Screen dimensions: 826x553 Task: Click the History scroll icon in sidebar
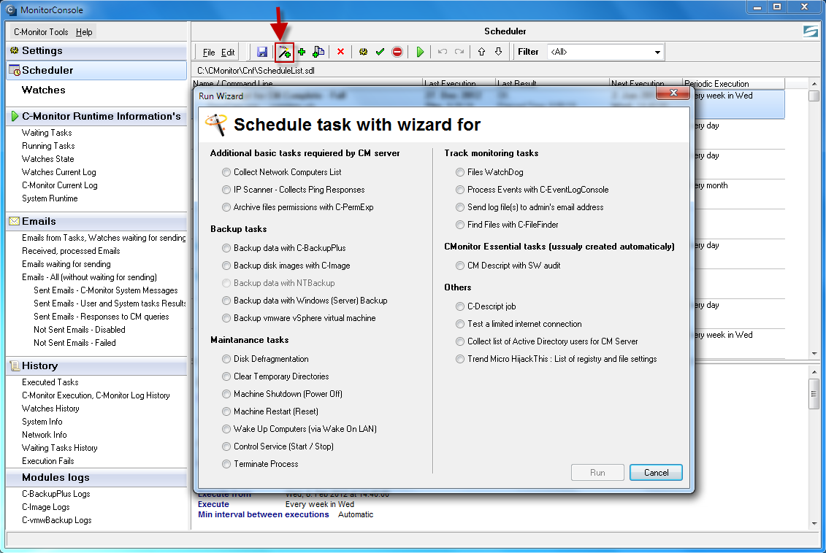click(14, 366)
